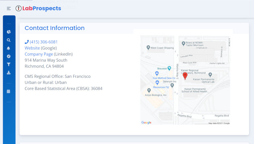Click the Aziyo Biologics map marker
This screenshot has width=254, height=144.
coord(149,91)
